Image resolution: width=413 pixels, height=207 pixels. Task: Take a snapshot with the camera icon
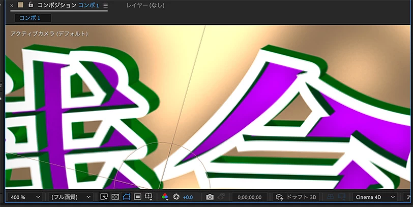click(x=210, y=197)
